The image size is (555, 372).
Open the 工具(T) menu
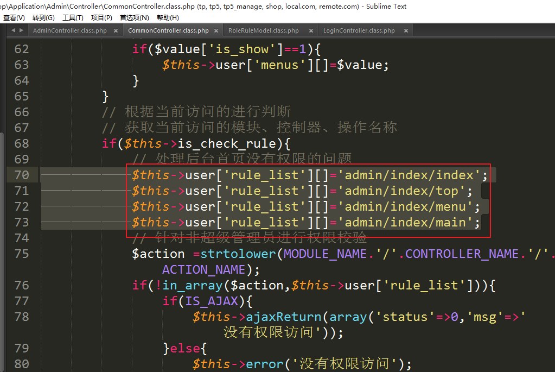pyautogui.click(x=73, y=18)
